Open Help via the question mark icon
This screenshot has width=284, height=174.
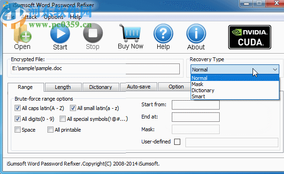[x=163, y=37]
